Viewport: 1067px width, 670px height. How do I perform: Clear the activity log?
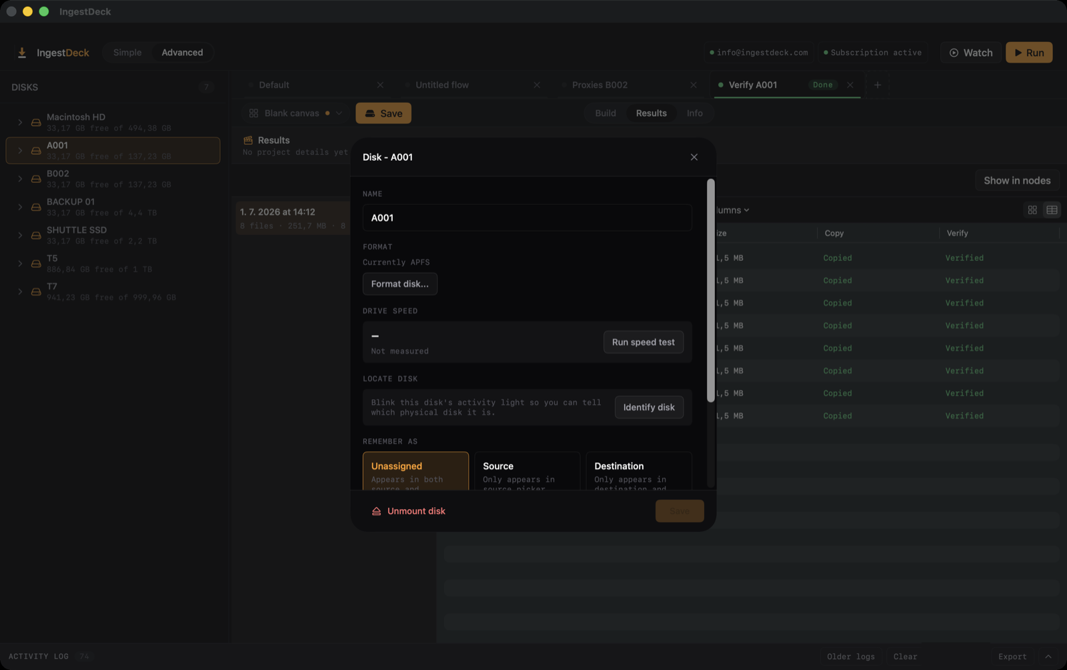(x=905, y=657)
